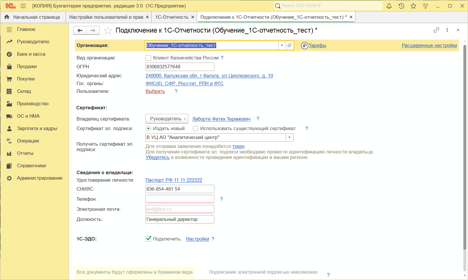Open Лаборте Фатих Теримович link

coord(221,119)
